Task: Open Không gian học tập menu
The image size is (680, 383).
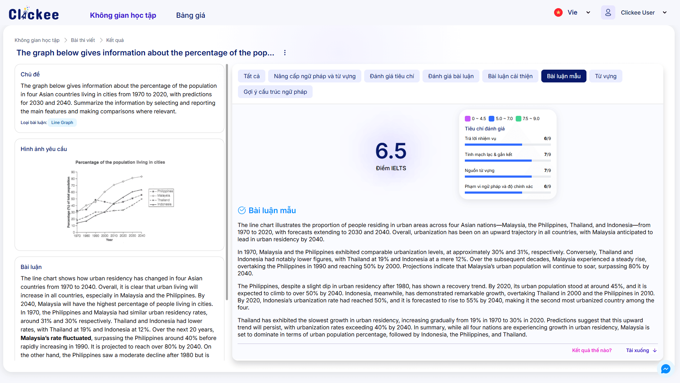Action: pos(123,15)
